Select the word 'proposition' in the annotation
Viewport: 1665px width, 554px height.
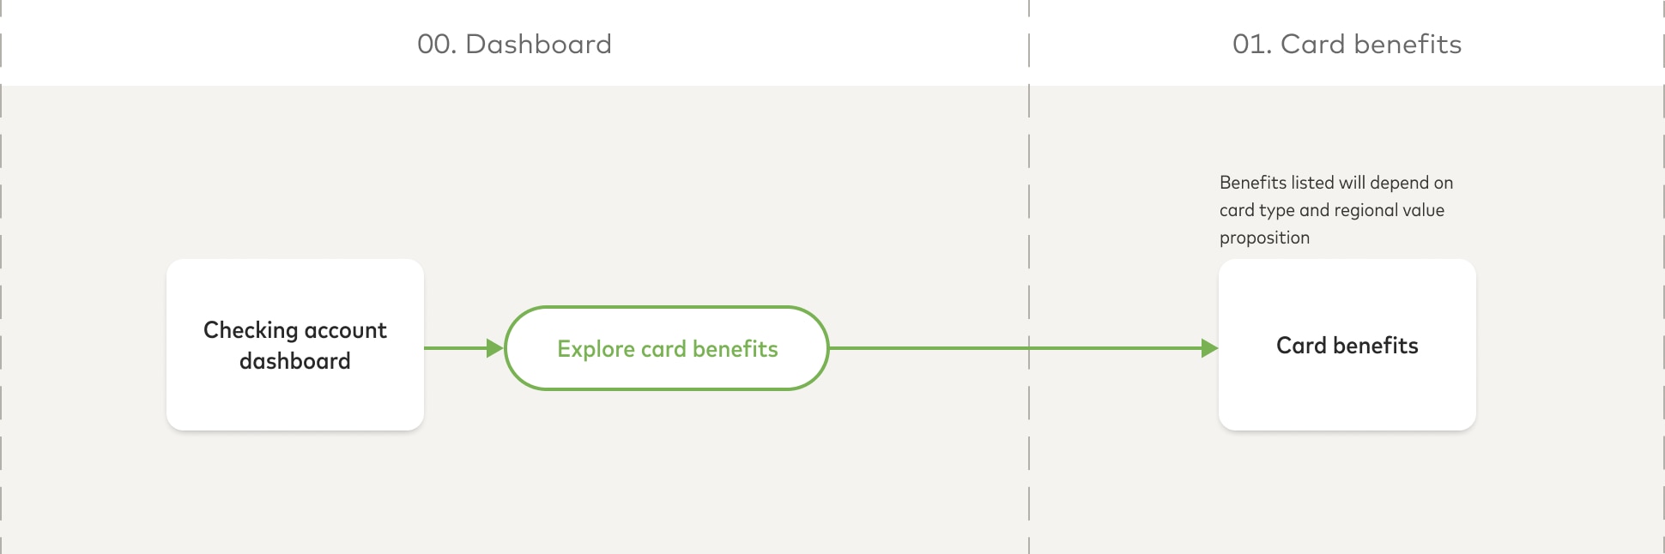point(1264,238)
